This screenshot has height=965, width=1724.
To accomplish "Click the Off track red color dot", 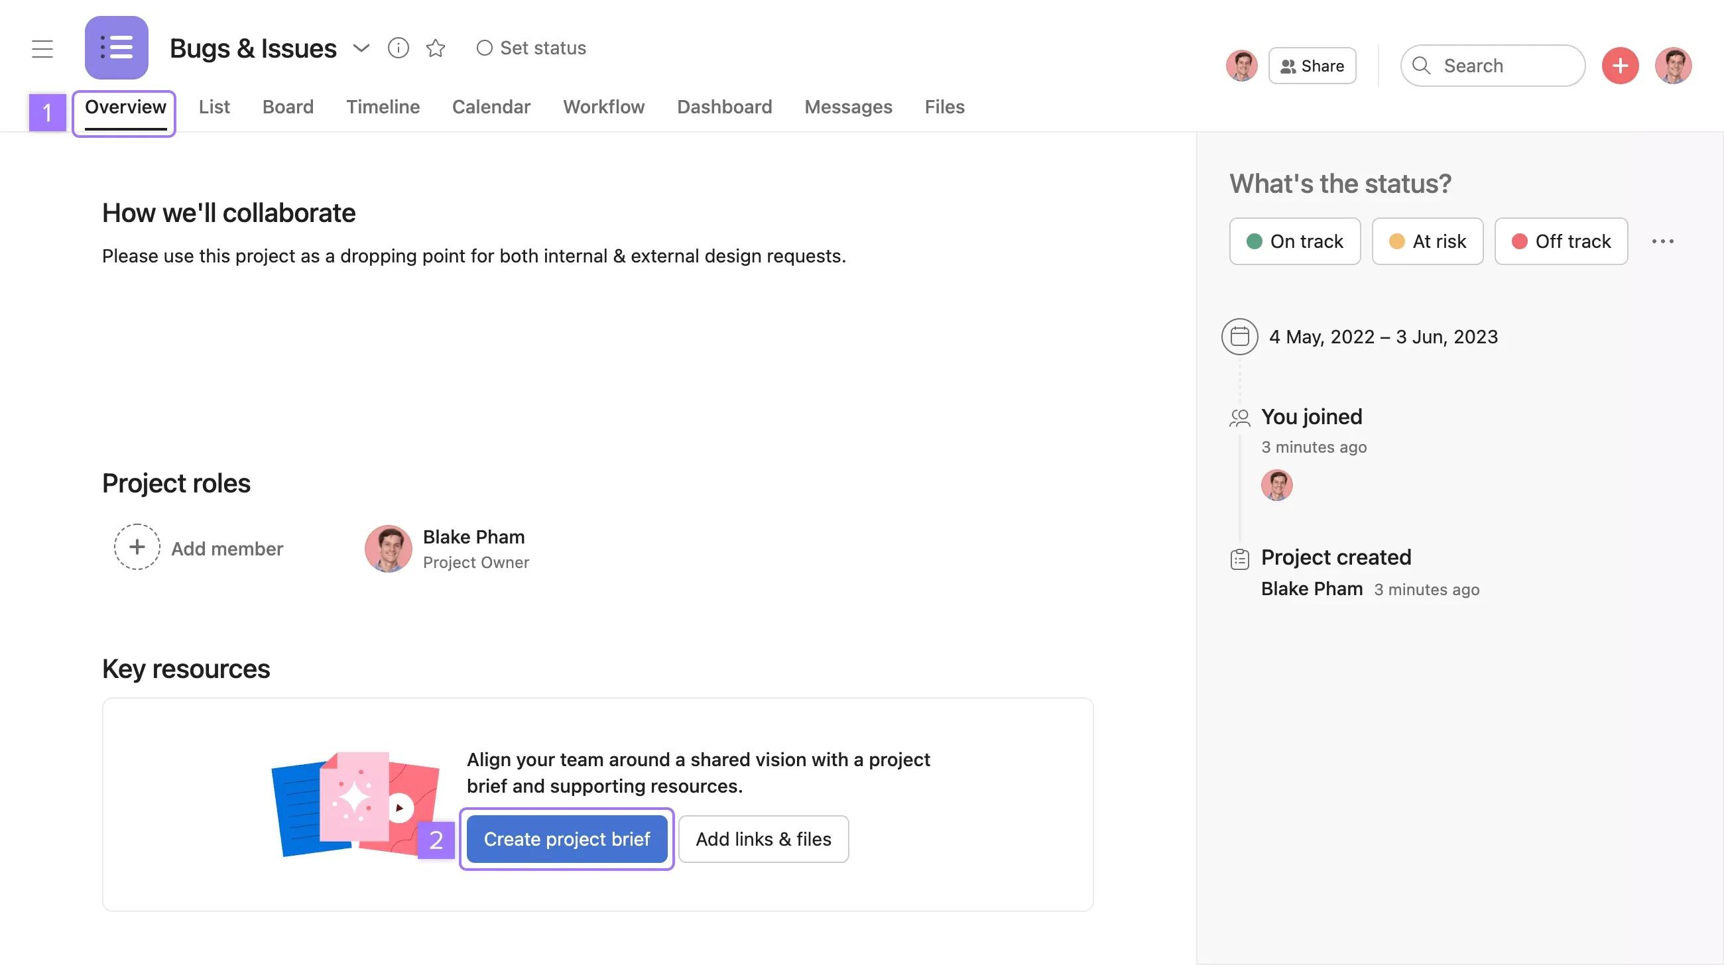I will pyautogui.click(x=1519, y=241).
